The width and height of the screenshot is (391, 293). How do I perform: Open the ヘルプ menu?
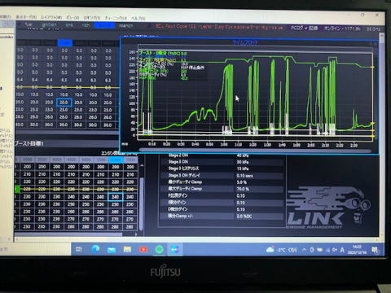coord(138,18)
